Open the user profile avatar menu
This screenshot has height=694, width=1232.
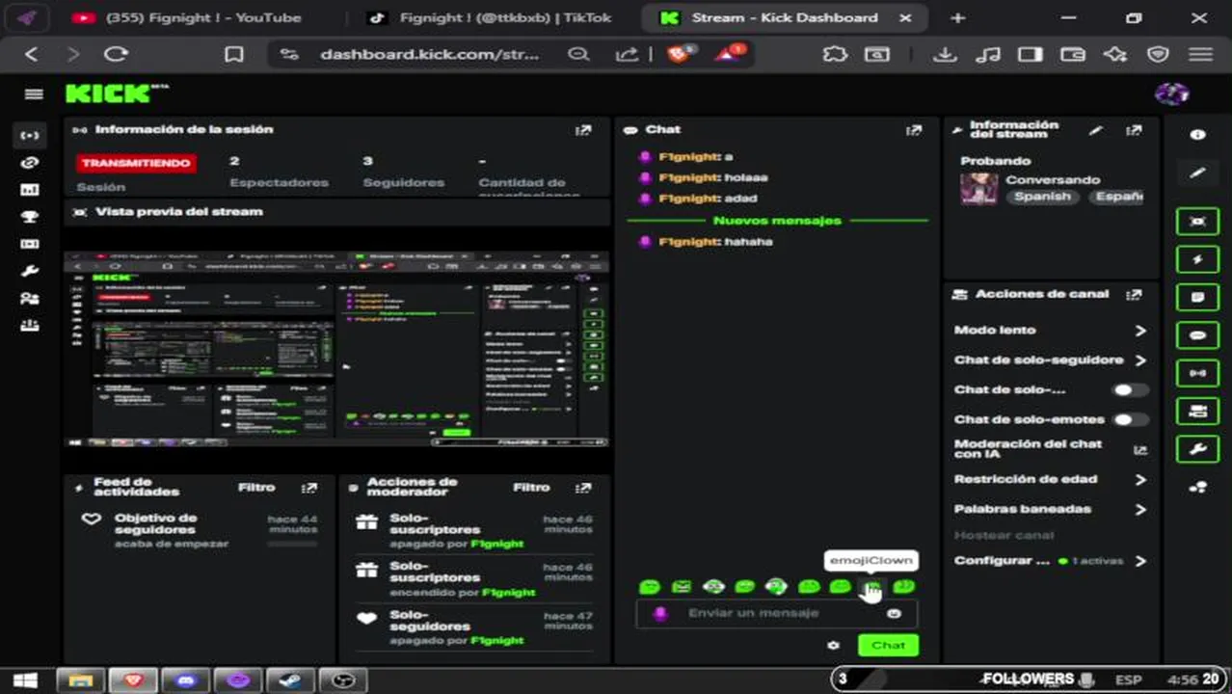pos(1171,93)
